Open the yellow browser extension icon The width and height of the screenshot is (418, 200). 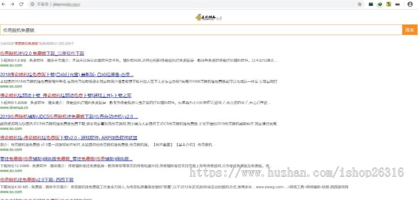tap(389, 4)
